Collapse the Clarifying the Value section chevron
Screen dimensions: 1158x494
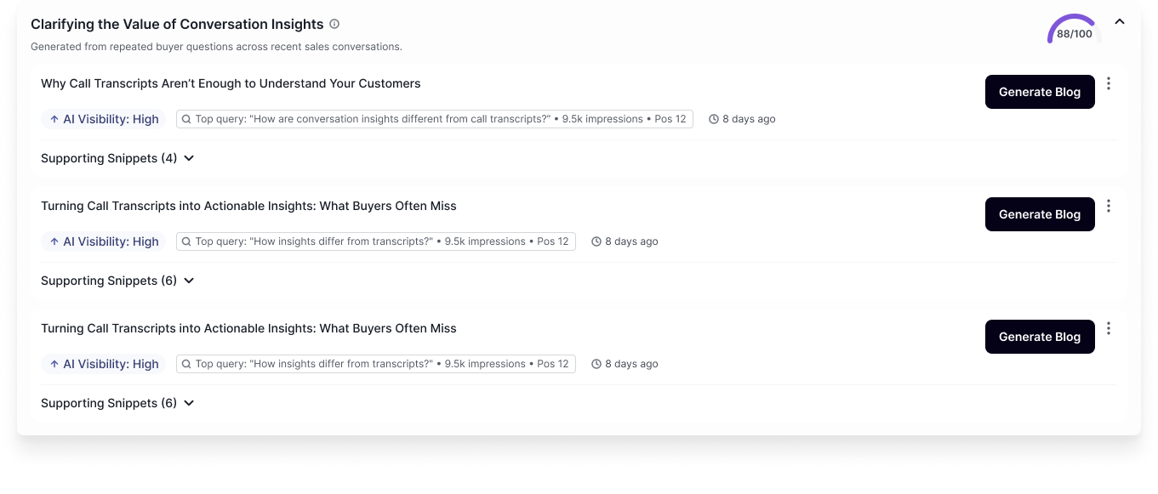coord(1120,22)
